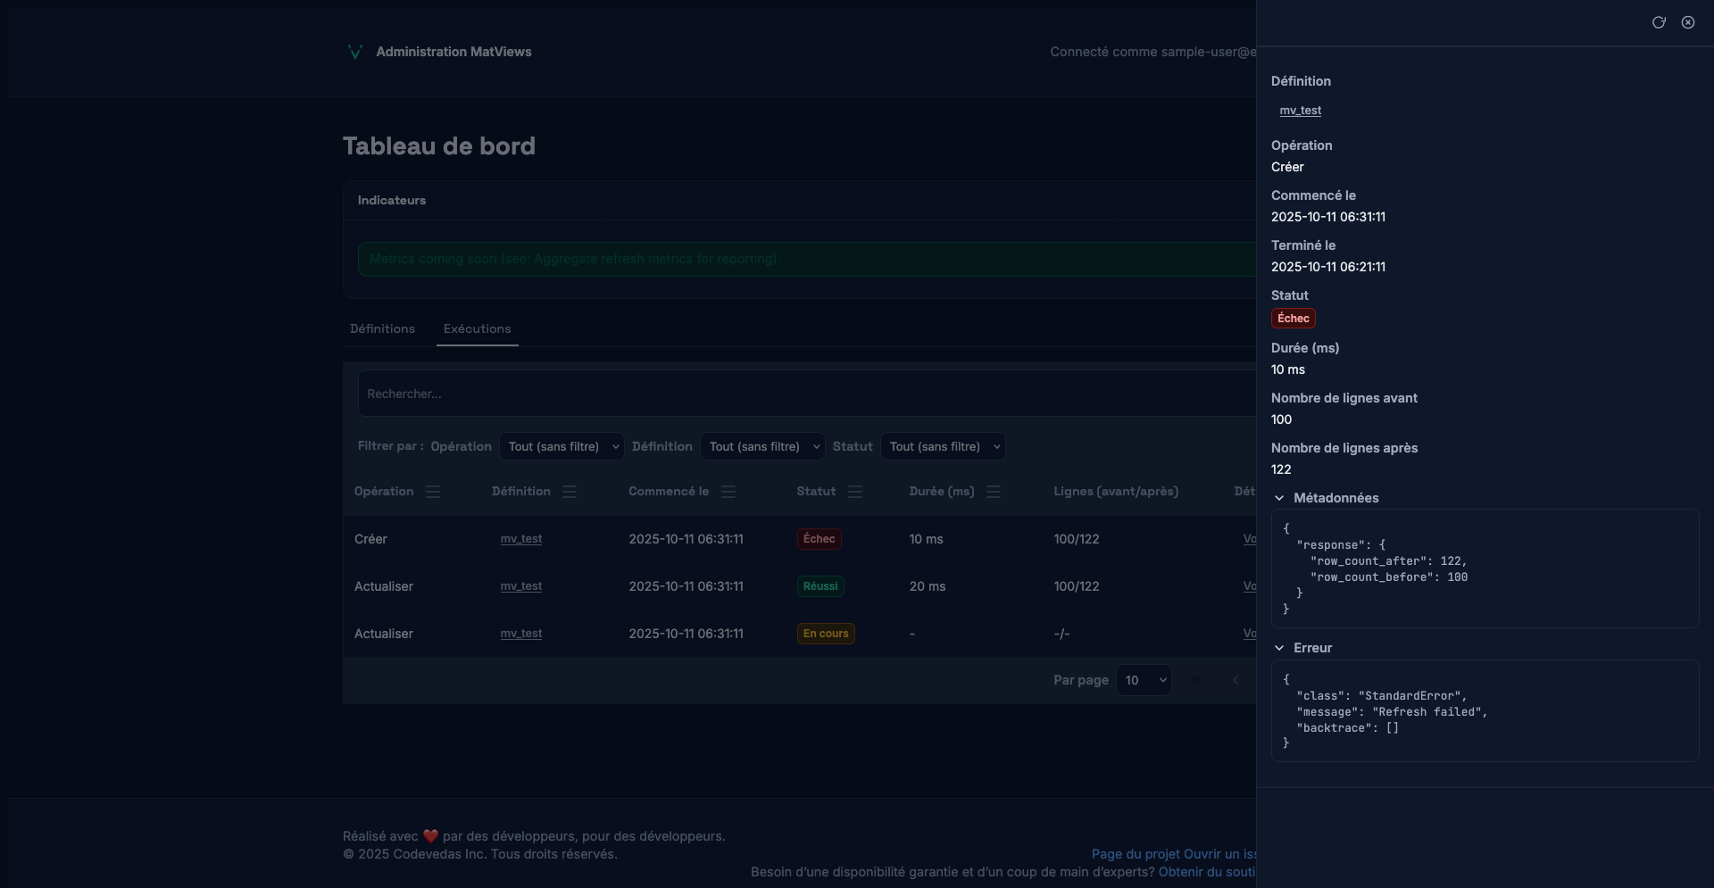Click the Page du projet link
Viewport: 1714px width, 888px height.
1136,854
